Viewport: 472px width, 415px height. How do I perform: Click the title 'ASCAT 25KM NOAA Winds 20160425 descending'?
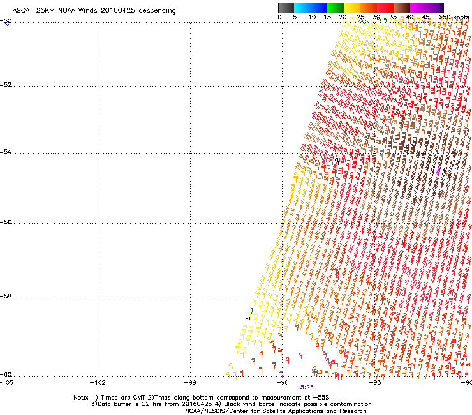click(94, 11)
